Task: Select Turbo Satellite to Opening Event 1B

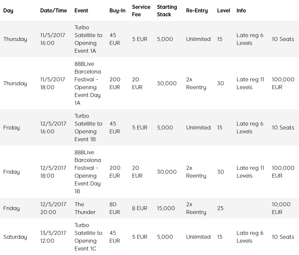Action: [x=88, y=127]
